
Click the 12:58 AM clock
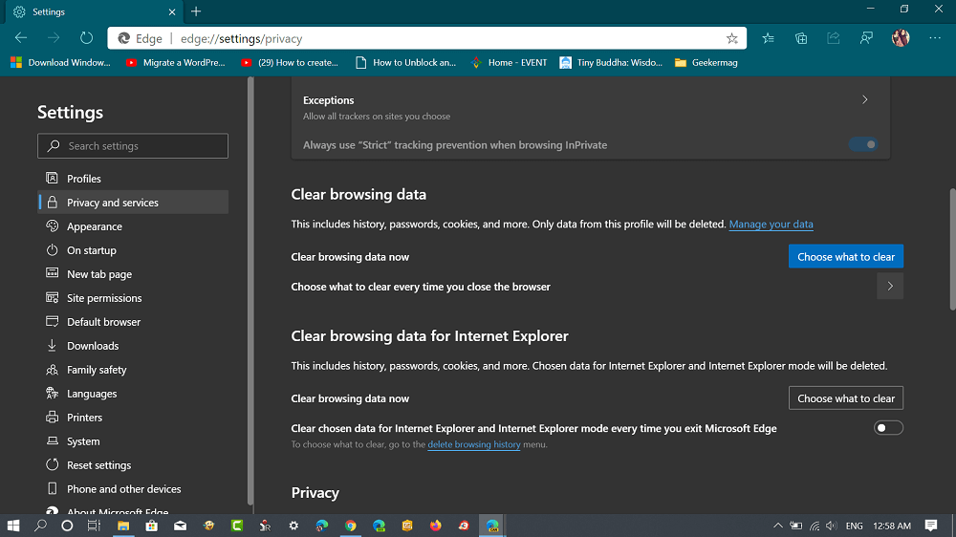click(x=891, y=526)
